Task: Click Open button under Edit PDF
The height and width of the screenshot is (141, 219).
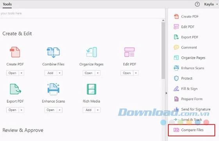Action: pyautogui.click(x=127, y=73)
